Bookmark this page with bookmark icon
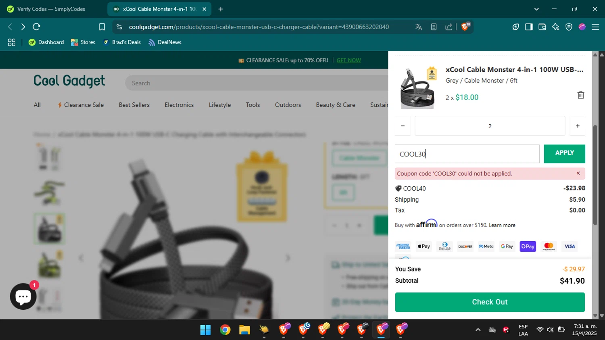Viewport: 605px width, 340px height. point(102,27)
